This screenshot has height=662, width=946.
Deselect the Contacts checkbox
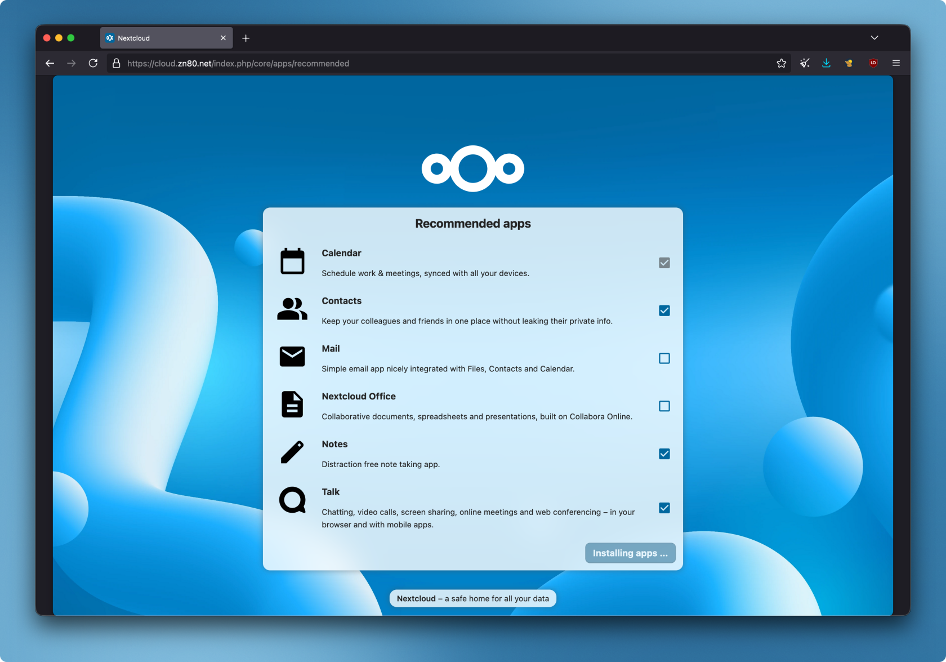[664, 310]
